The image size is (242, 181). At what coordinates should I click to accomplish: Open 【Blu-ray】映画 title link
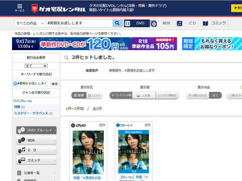coord(133,178)
